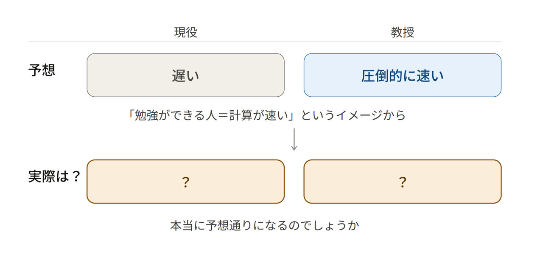The image size is (543, 263).
Task: Click the blue 圧倒的に速い box
Action: coord(403,75)
